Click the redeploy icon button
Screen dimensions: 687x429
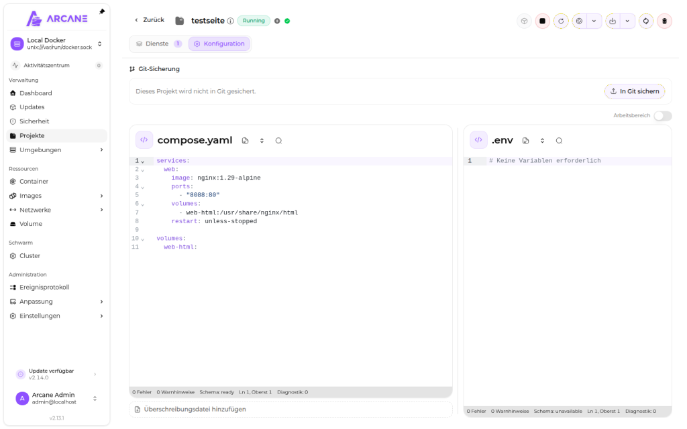click(x=579, y=21)
